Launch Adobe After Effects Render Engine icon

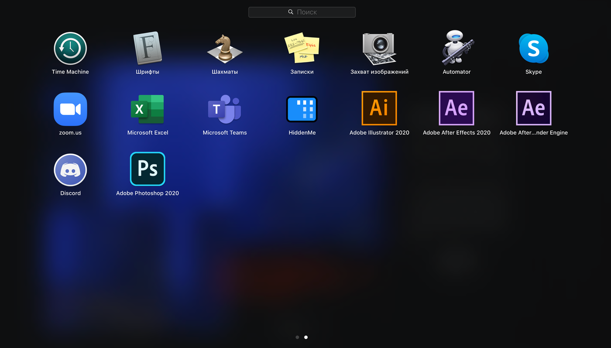click(x=534, y=108)
